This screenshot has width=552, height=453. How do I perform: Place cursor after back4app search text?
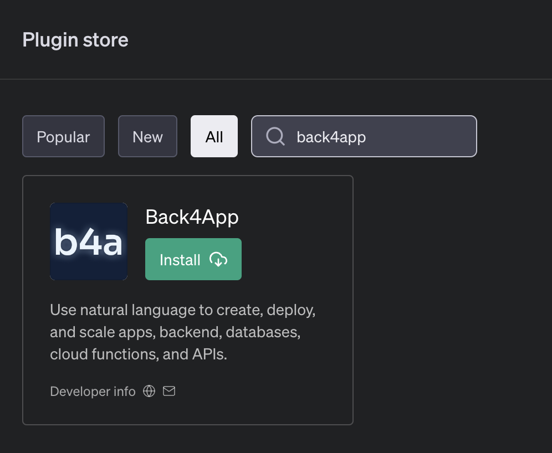pos(367,137)
